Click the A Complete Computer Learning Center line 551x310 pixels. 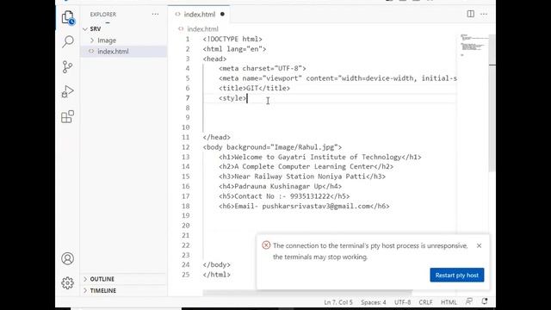tap(306, 167)
